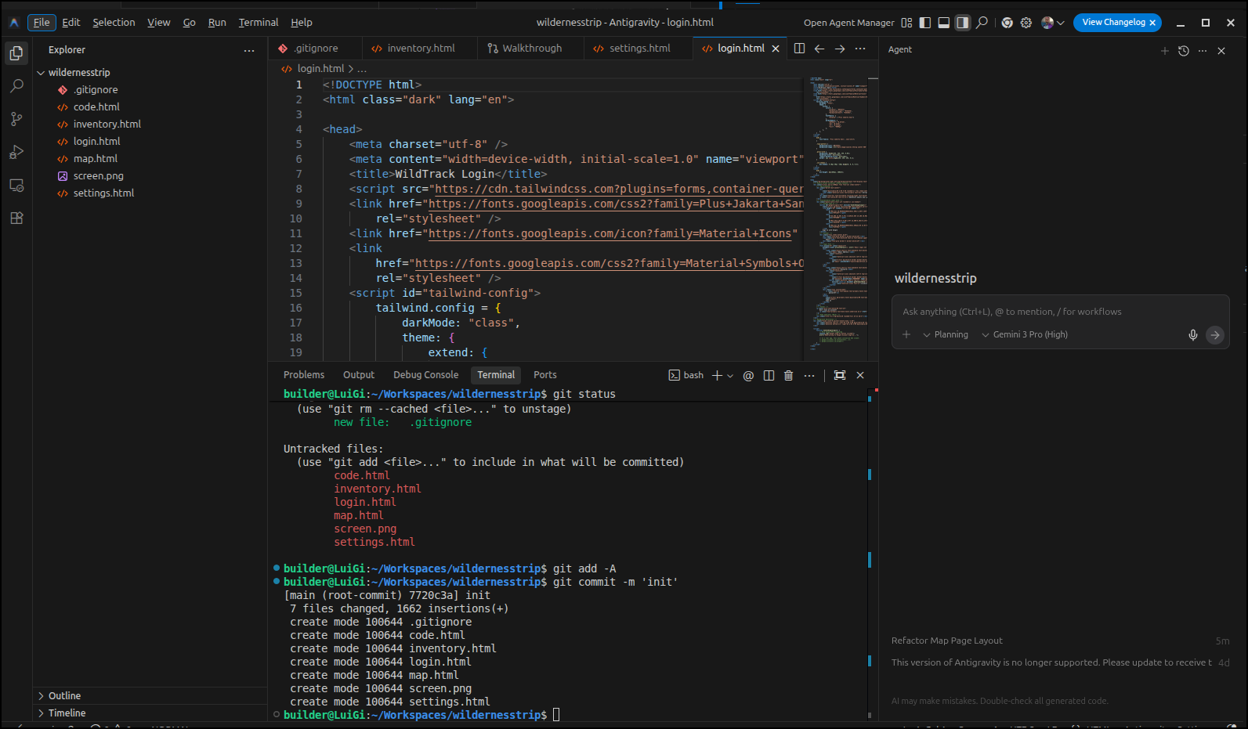Split the editor to the right

pyautogui.click(x=799, y=49)
